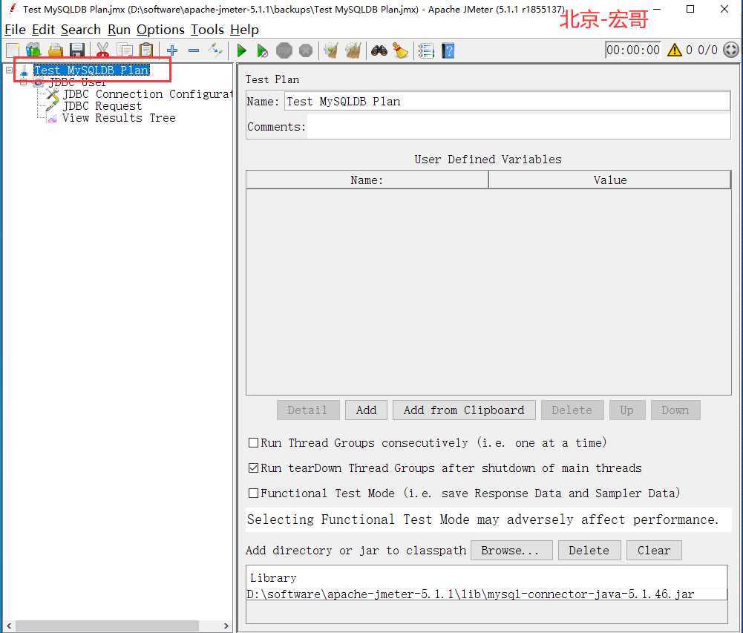The height and width of the screenshot is (633, 743).
Task: Click the Name input field
Action: click(x=507, y=101)
